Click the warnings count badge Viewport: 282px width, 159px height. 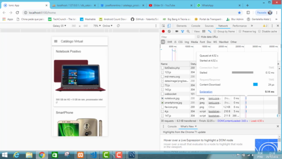[265, 26]
